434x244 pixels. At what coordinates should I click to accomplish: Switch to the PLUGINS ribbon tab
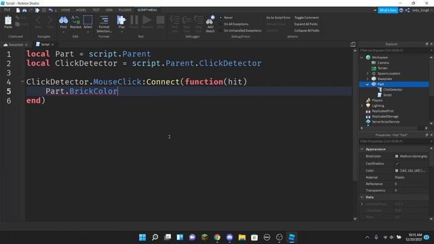click(125, 10)
